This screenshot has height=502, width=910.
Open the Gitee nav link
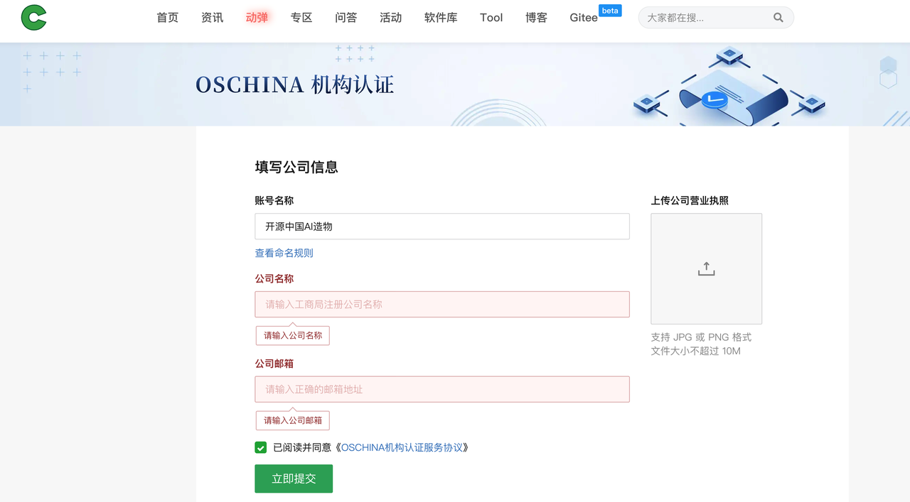[x=584, y=18]
